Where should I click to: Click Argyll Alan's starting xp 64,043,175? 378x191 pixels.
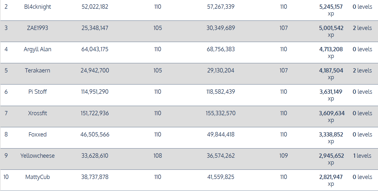[95, 49]
